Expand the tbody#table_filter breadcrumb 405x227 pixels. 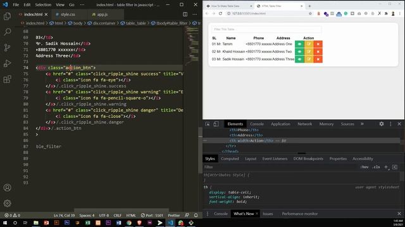[169, 23]
